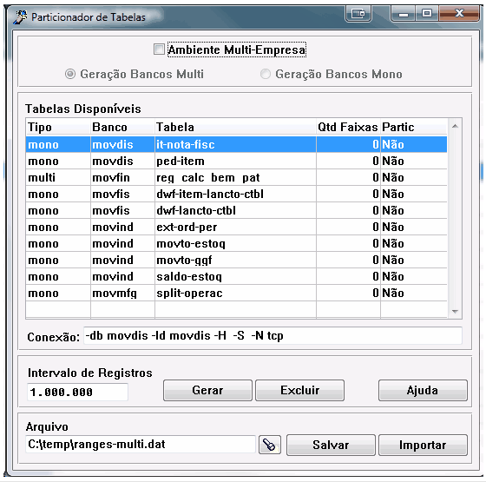This screenshot has height=482, width=486.
Task: Click the Qtd Faixas column header
Action: [348, 127]
